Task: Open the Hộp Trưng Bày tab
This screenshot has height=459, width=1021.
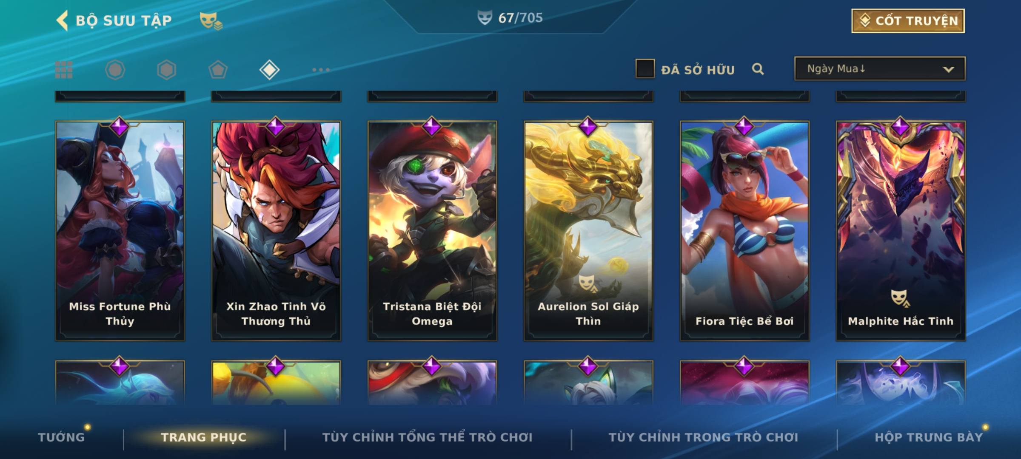Action: click(929, 437)
